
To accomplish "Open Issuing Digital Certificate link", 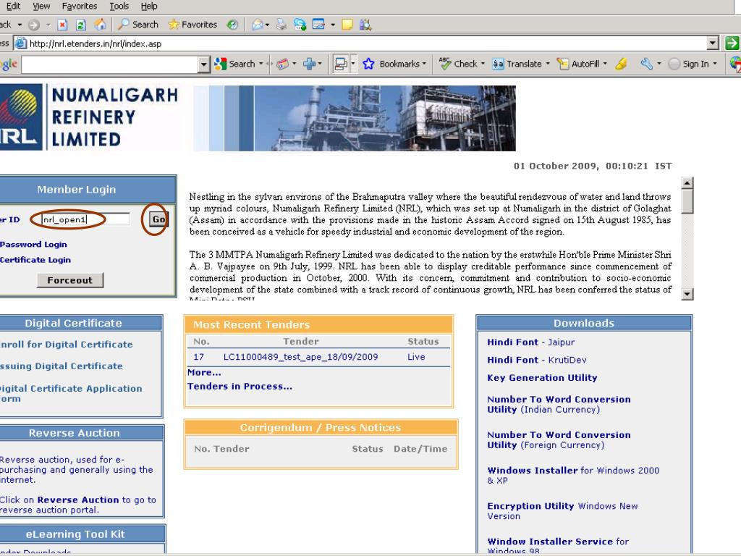I will (62, 366).
